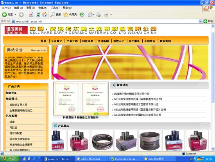The image size is (215, 162).
Task: Click the green Back arrow button
Action: click(4, 15)
